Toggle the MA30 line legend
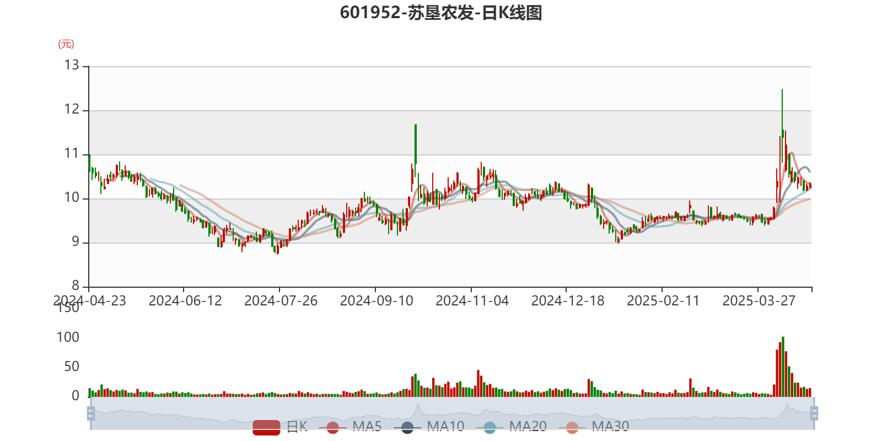 coord(594,427)
